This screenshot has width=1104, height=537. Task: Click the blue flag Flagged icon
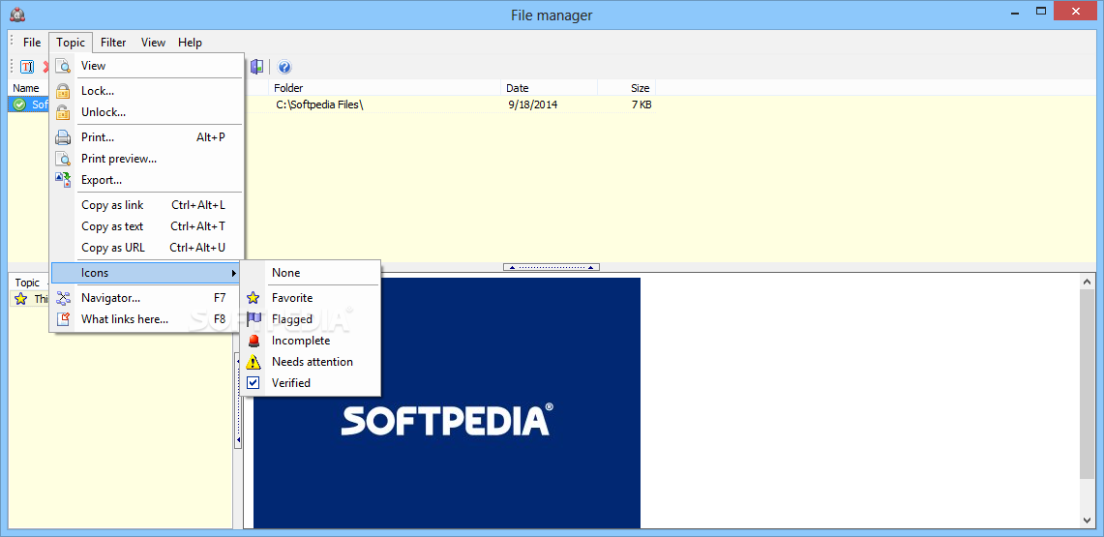(254, 319)
